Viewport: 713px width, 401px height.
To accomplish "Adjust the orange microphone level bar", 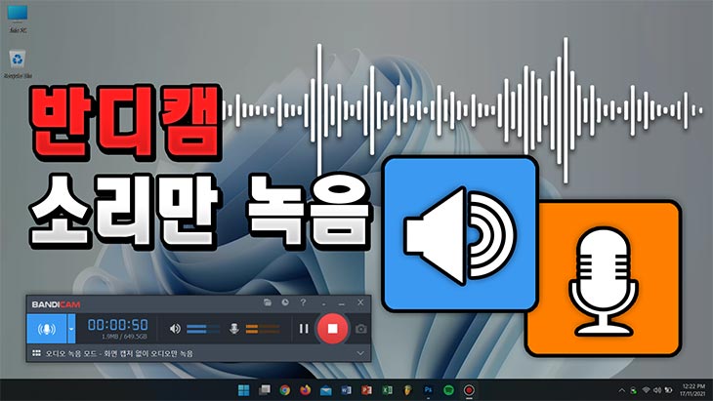I will [260, 329].
